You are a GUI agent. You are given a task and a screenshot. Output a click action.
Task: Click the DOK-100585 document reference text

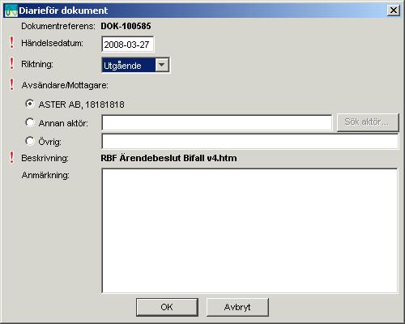126,26
